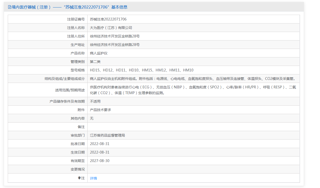Click the lightbulb icon beside 注
Viewport: 320px width, 188px height.
[79, 178]
